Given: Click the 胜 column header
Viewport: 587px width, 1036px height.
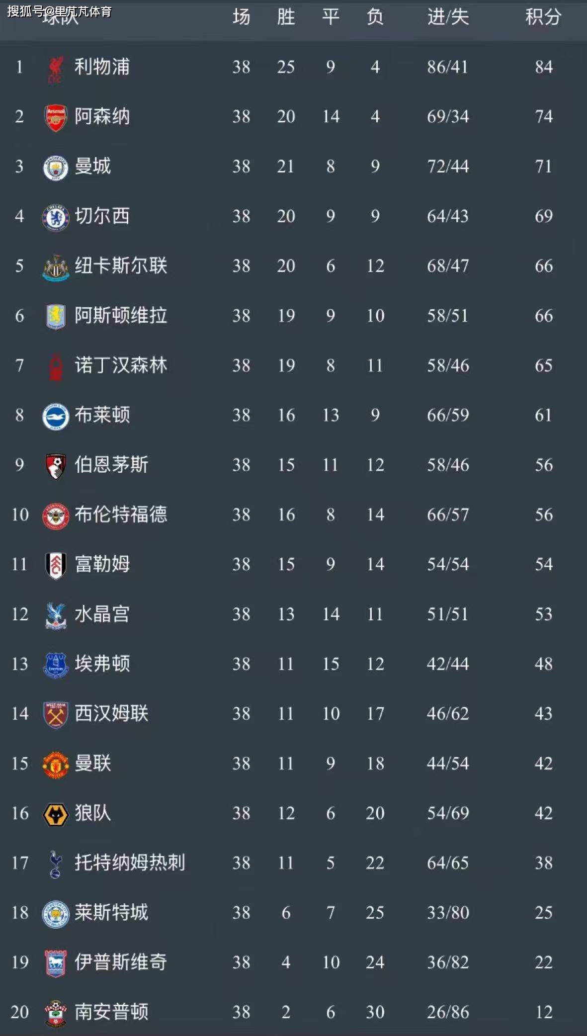Looking at the screenshot, I should click(x=286, y=17).
